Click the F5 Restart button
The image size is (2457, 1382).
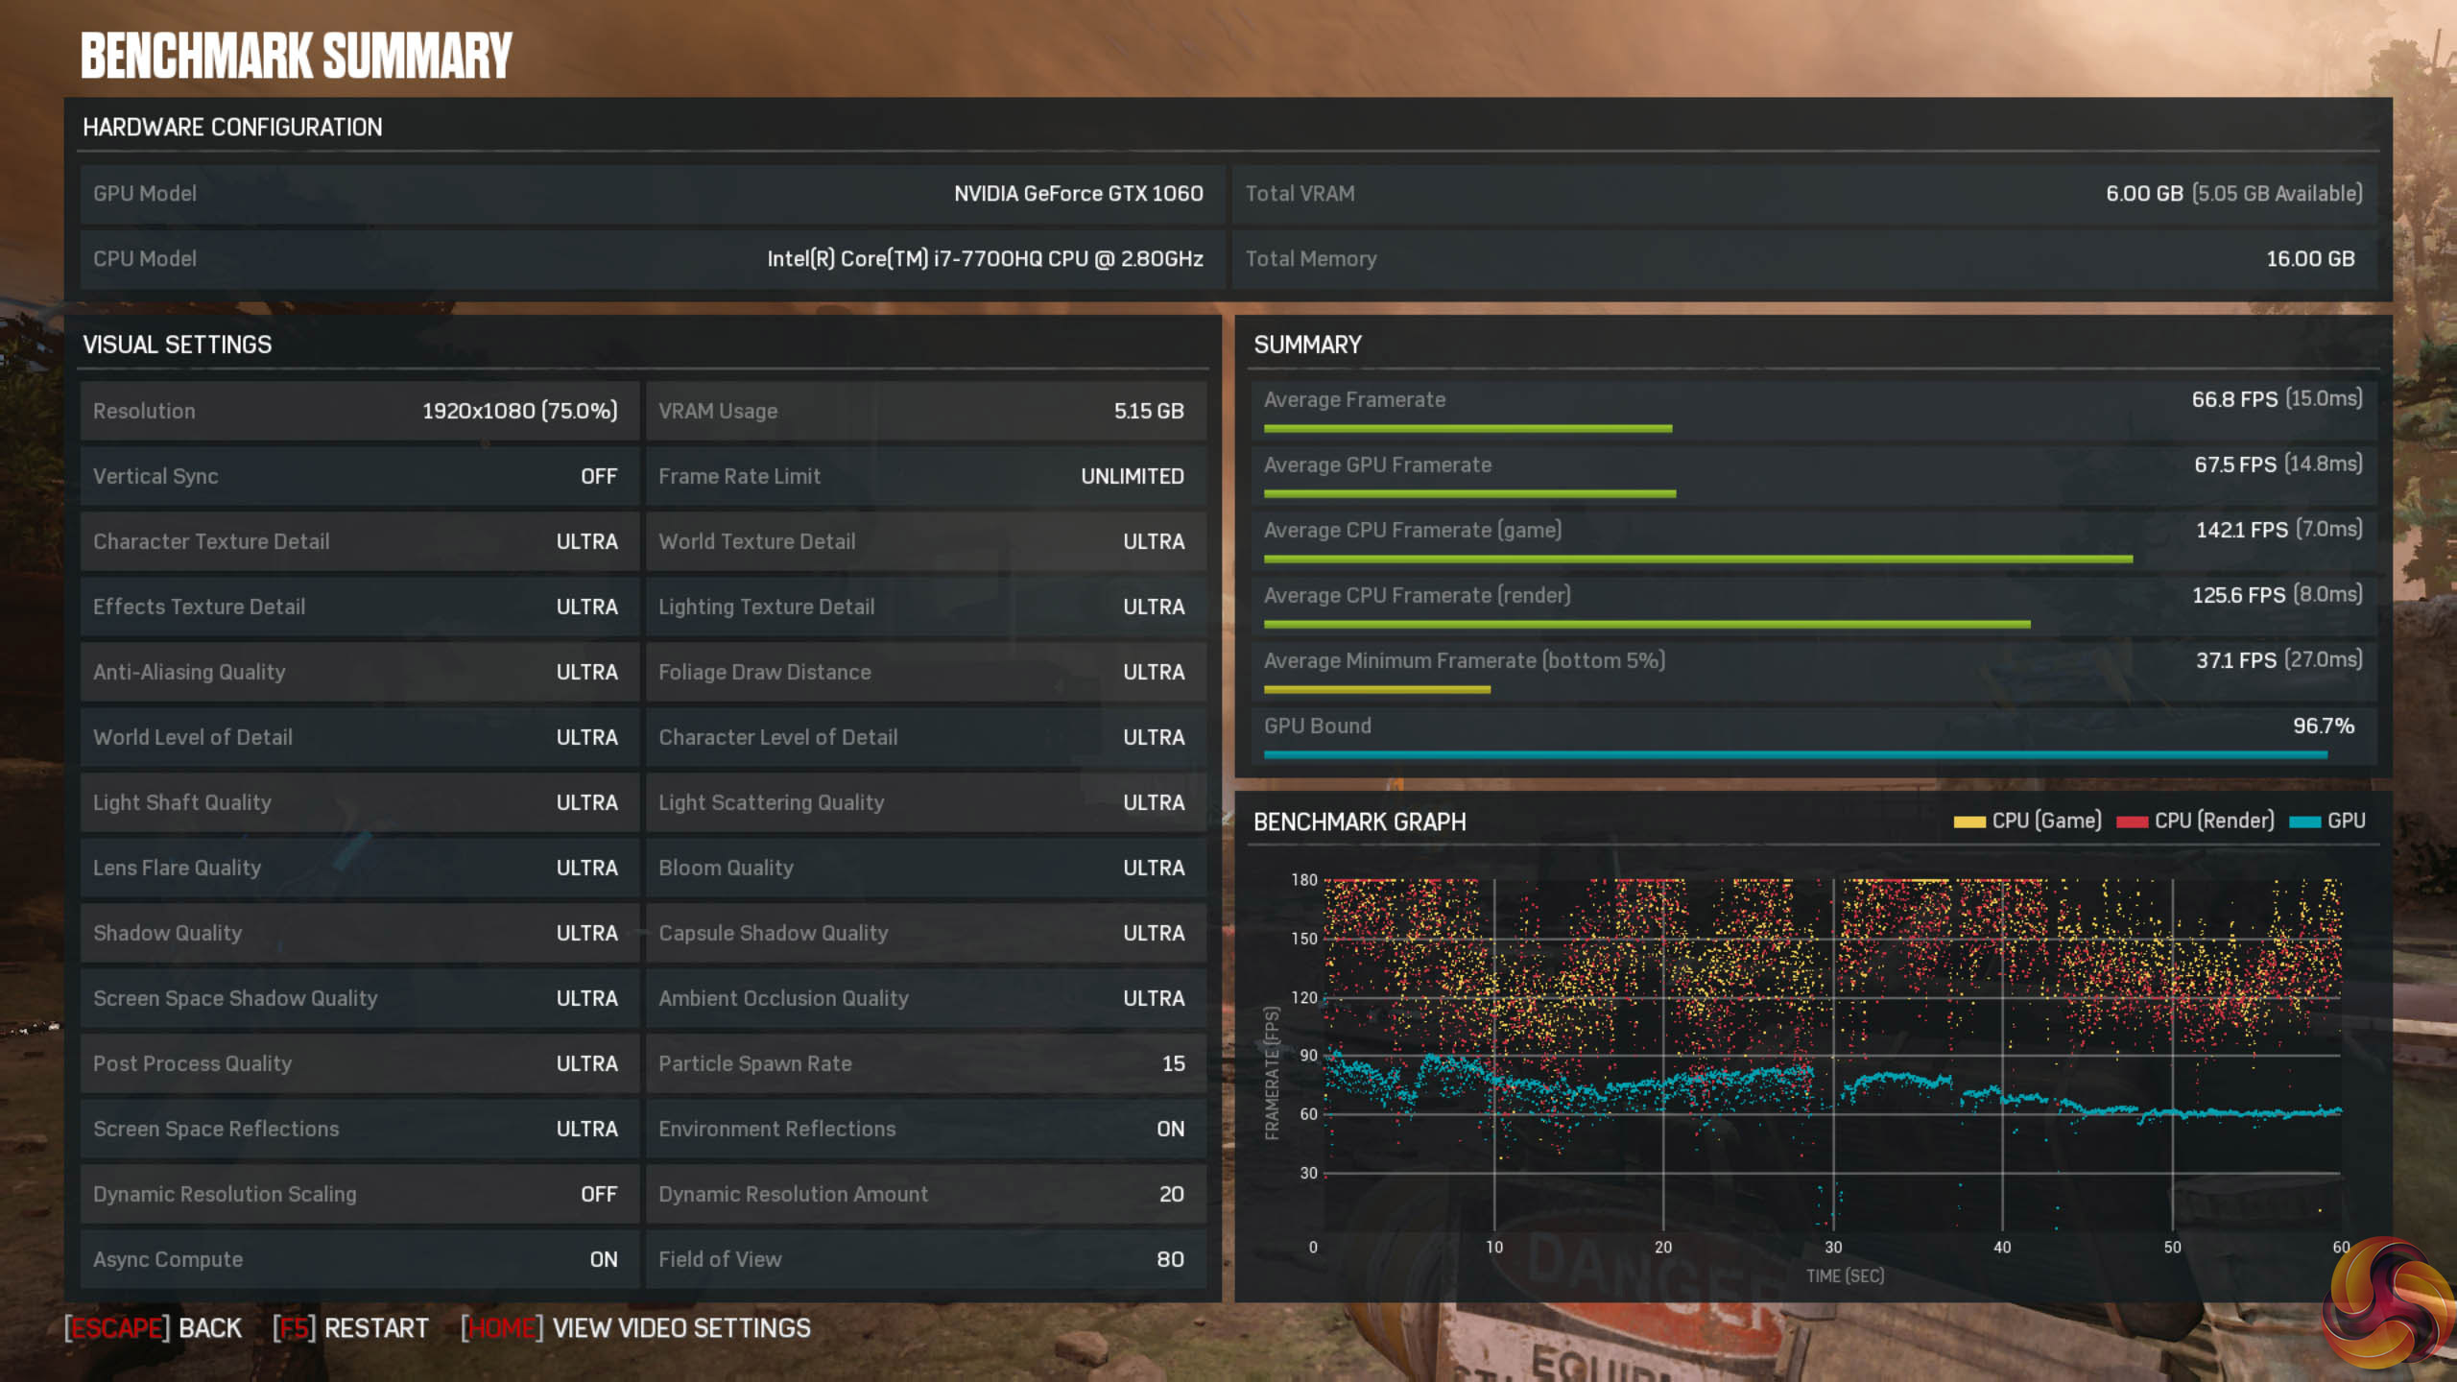click(351, 1328)
